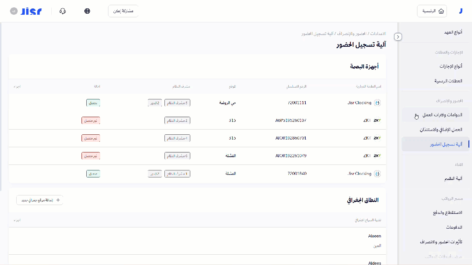Screen dimensions: 472x265
Task: Click the 'مشاركة إعلان' button
Action: pyautogui.click(x=123, y=11)
